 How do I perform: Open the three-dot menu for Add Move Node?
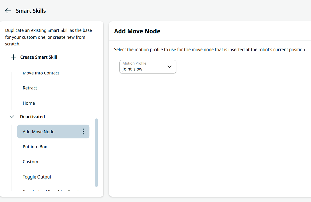pyautogui.click(x=83, y=131)
